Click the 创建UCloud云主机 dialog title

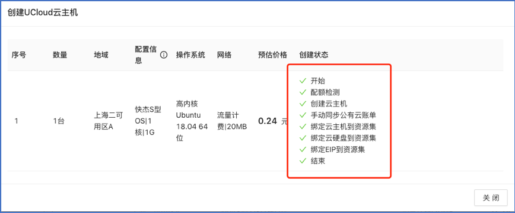coord(43,13)
